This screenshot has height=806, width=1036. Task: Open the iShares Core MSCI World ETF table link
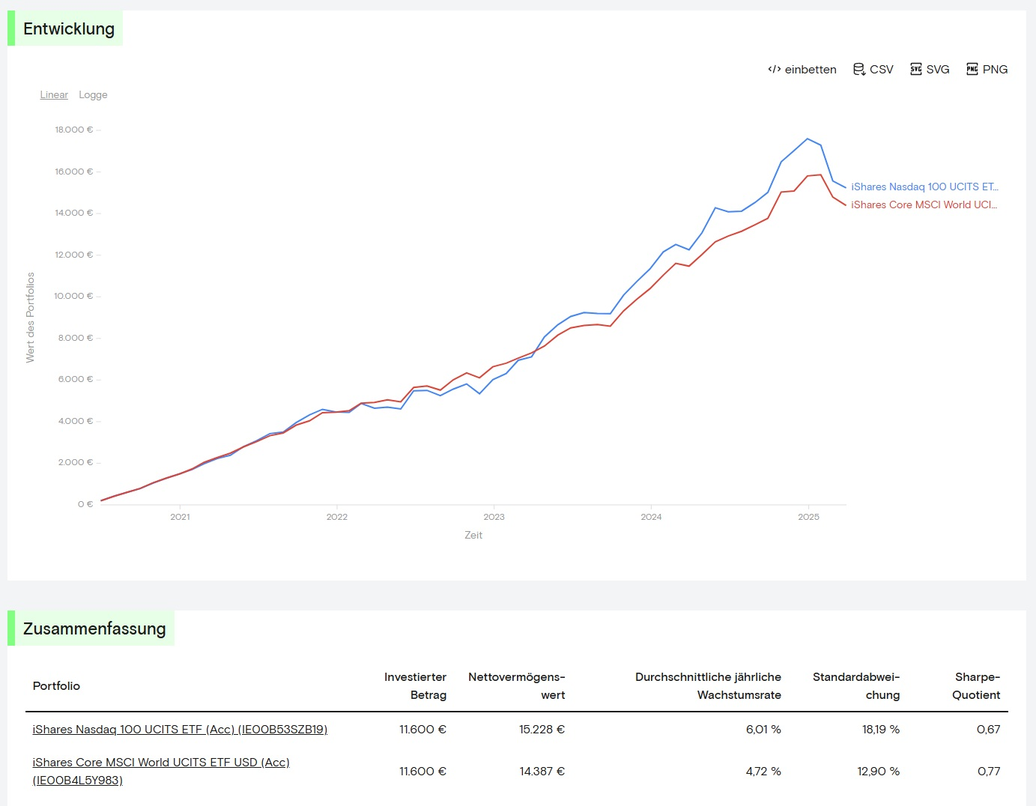160,763
